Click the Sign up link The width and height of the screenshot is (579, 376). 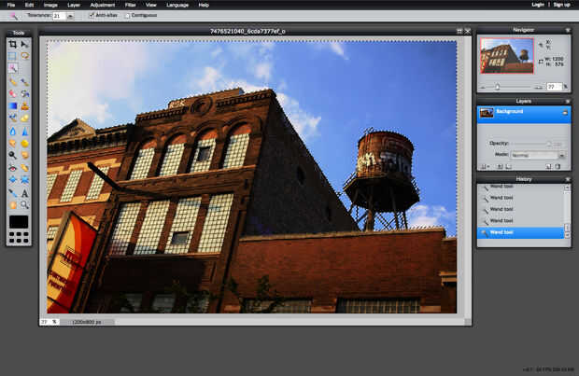[x=561, y=5]
